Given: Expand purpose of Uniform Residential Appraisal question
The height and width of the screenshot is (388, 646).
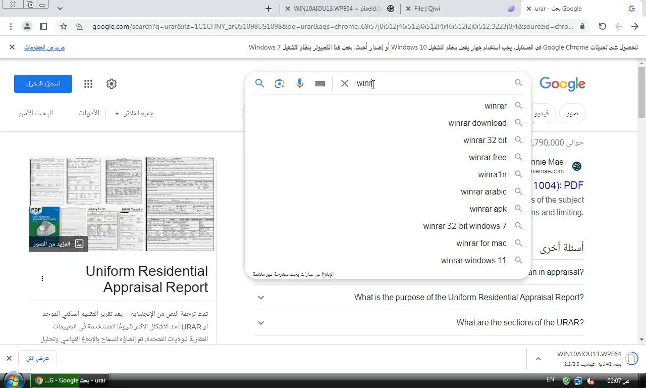Looking at the screenshot, I should [x=419, y=298].
